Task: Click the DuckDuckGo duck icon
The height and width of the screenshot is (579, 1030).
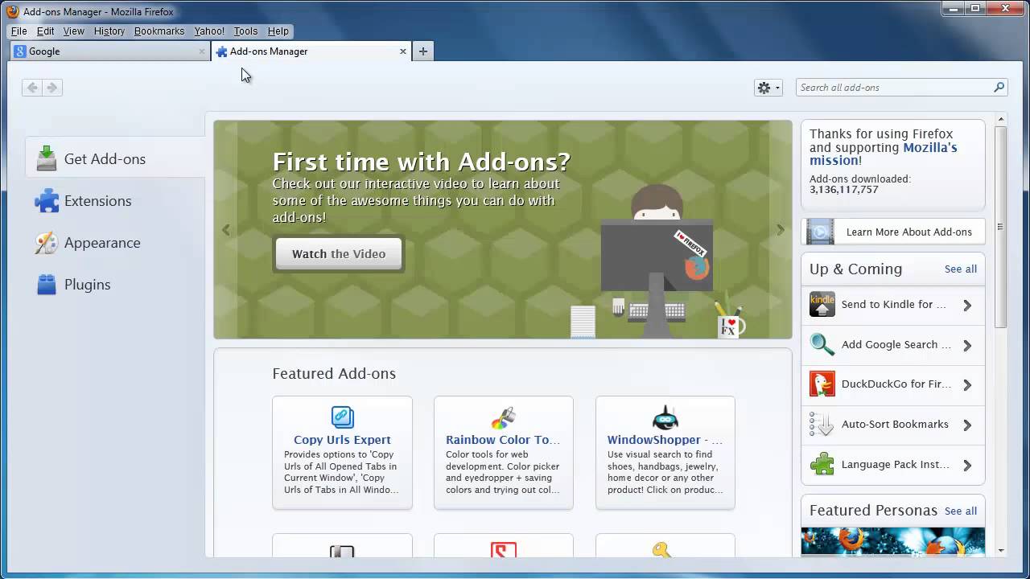Action: 822,384
